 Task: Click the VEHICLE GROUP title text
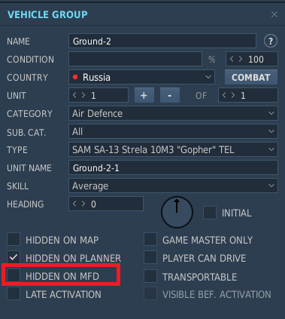click(47, 14)
